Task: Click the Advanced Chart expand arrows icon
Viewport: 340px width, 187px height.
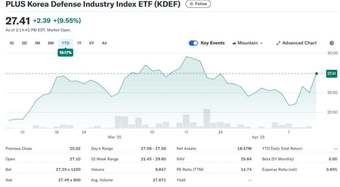Action: click(x=278, y=43)
